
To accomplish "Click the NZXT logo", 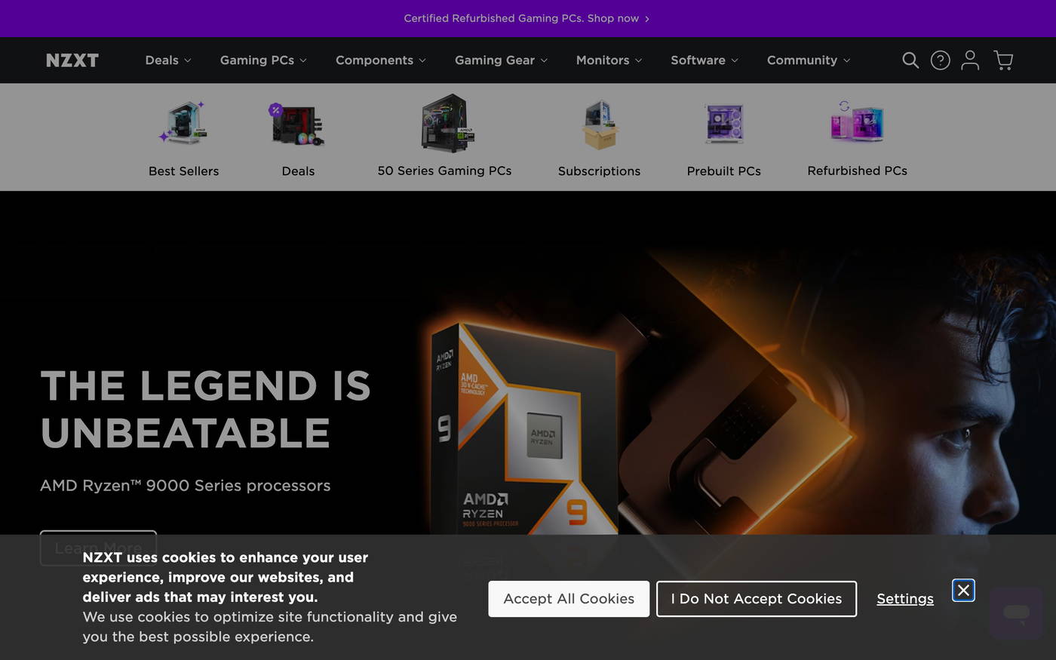I will [x=72, y=60].
